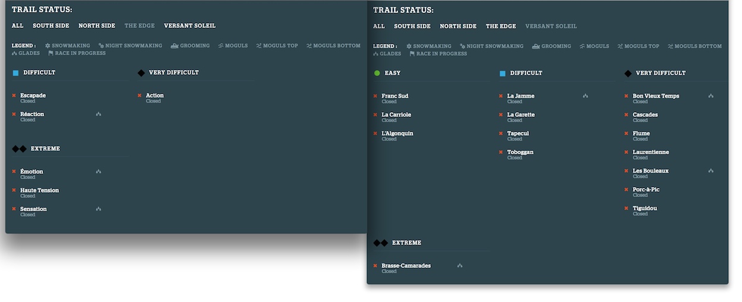Click TRAIL STATUS heading in left panel
Screen dimensions: 742x302
tap(42, 10)
